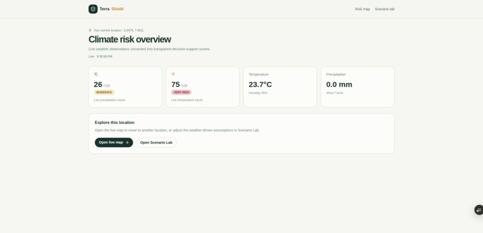The image size is (483, 233).
Task: Click the current location coordinates text
Action: point(119,31)
